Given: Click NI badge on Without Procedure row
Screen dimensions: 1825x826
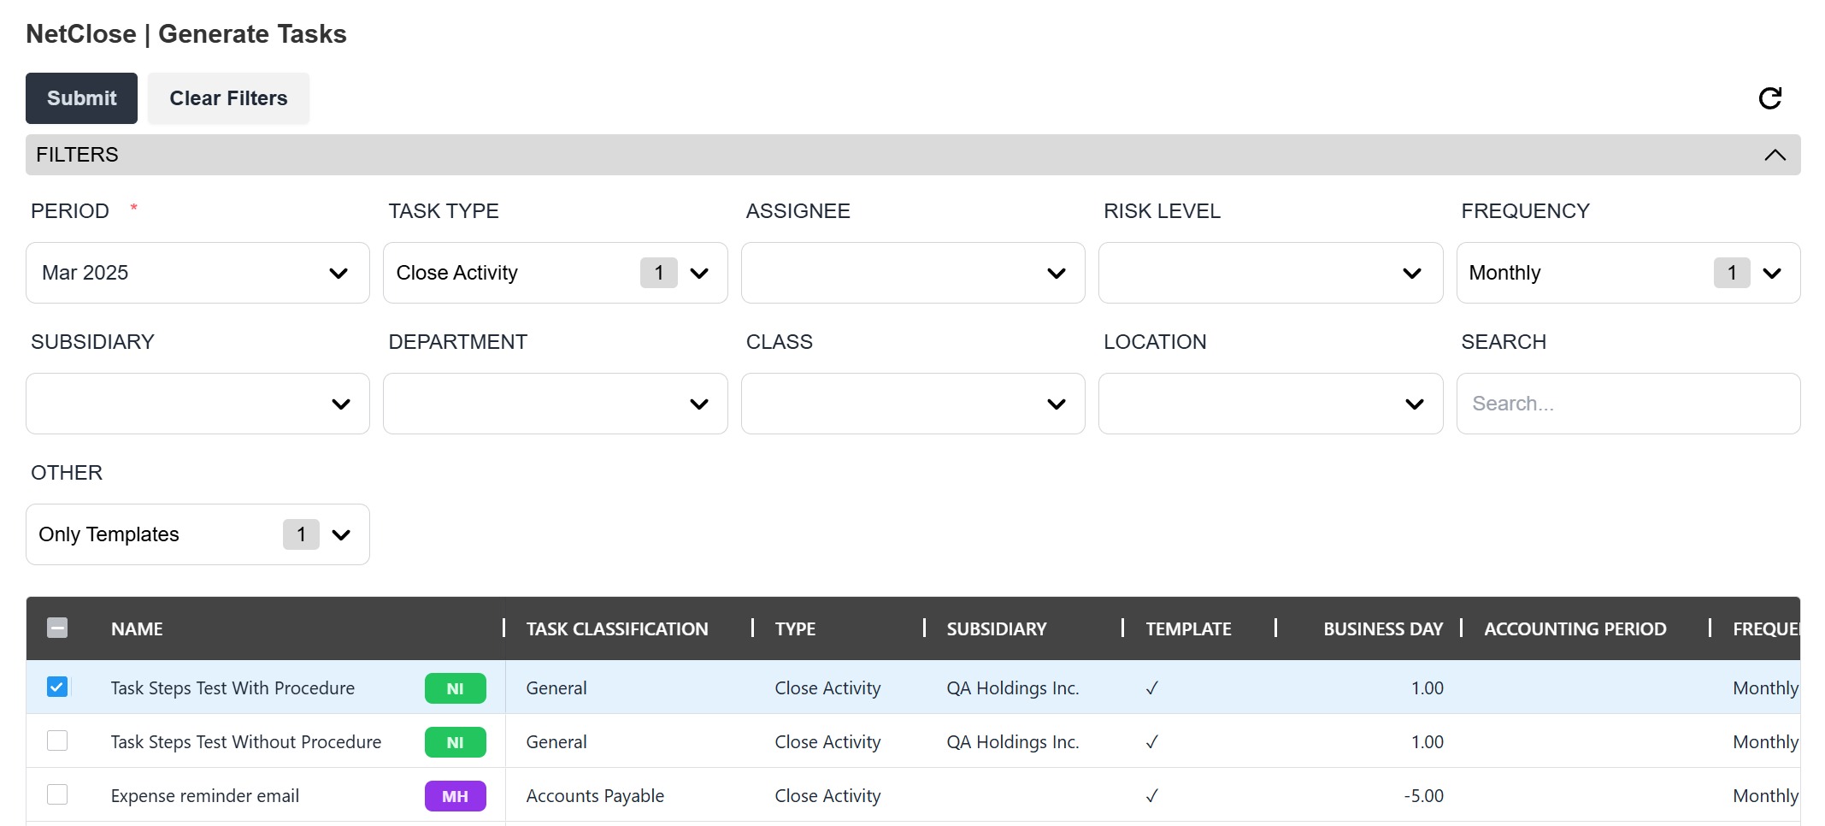Looking at the screenshot, I should click(x=455, y=742).
